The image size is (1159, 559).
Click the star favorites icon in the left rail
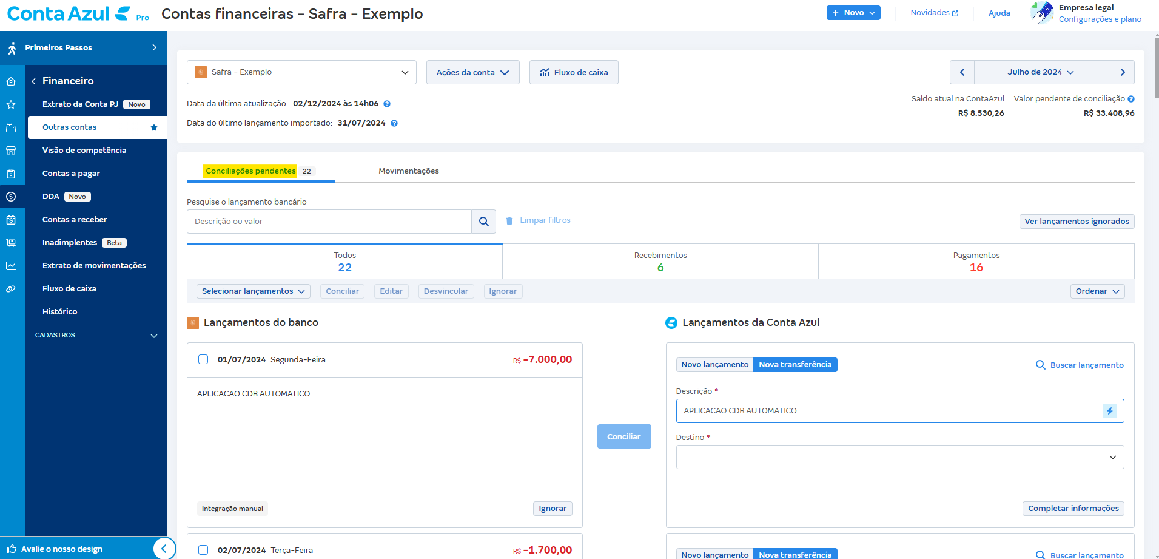11,104
